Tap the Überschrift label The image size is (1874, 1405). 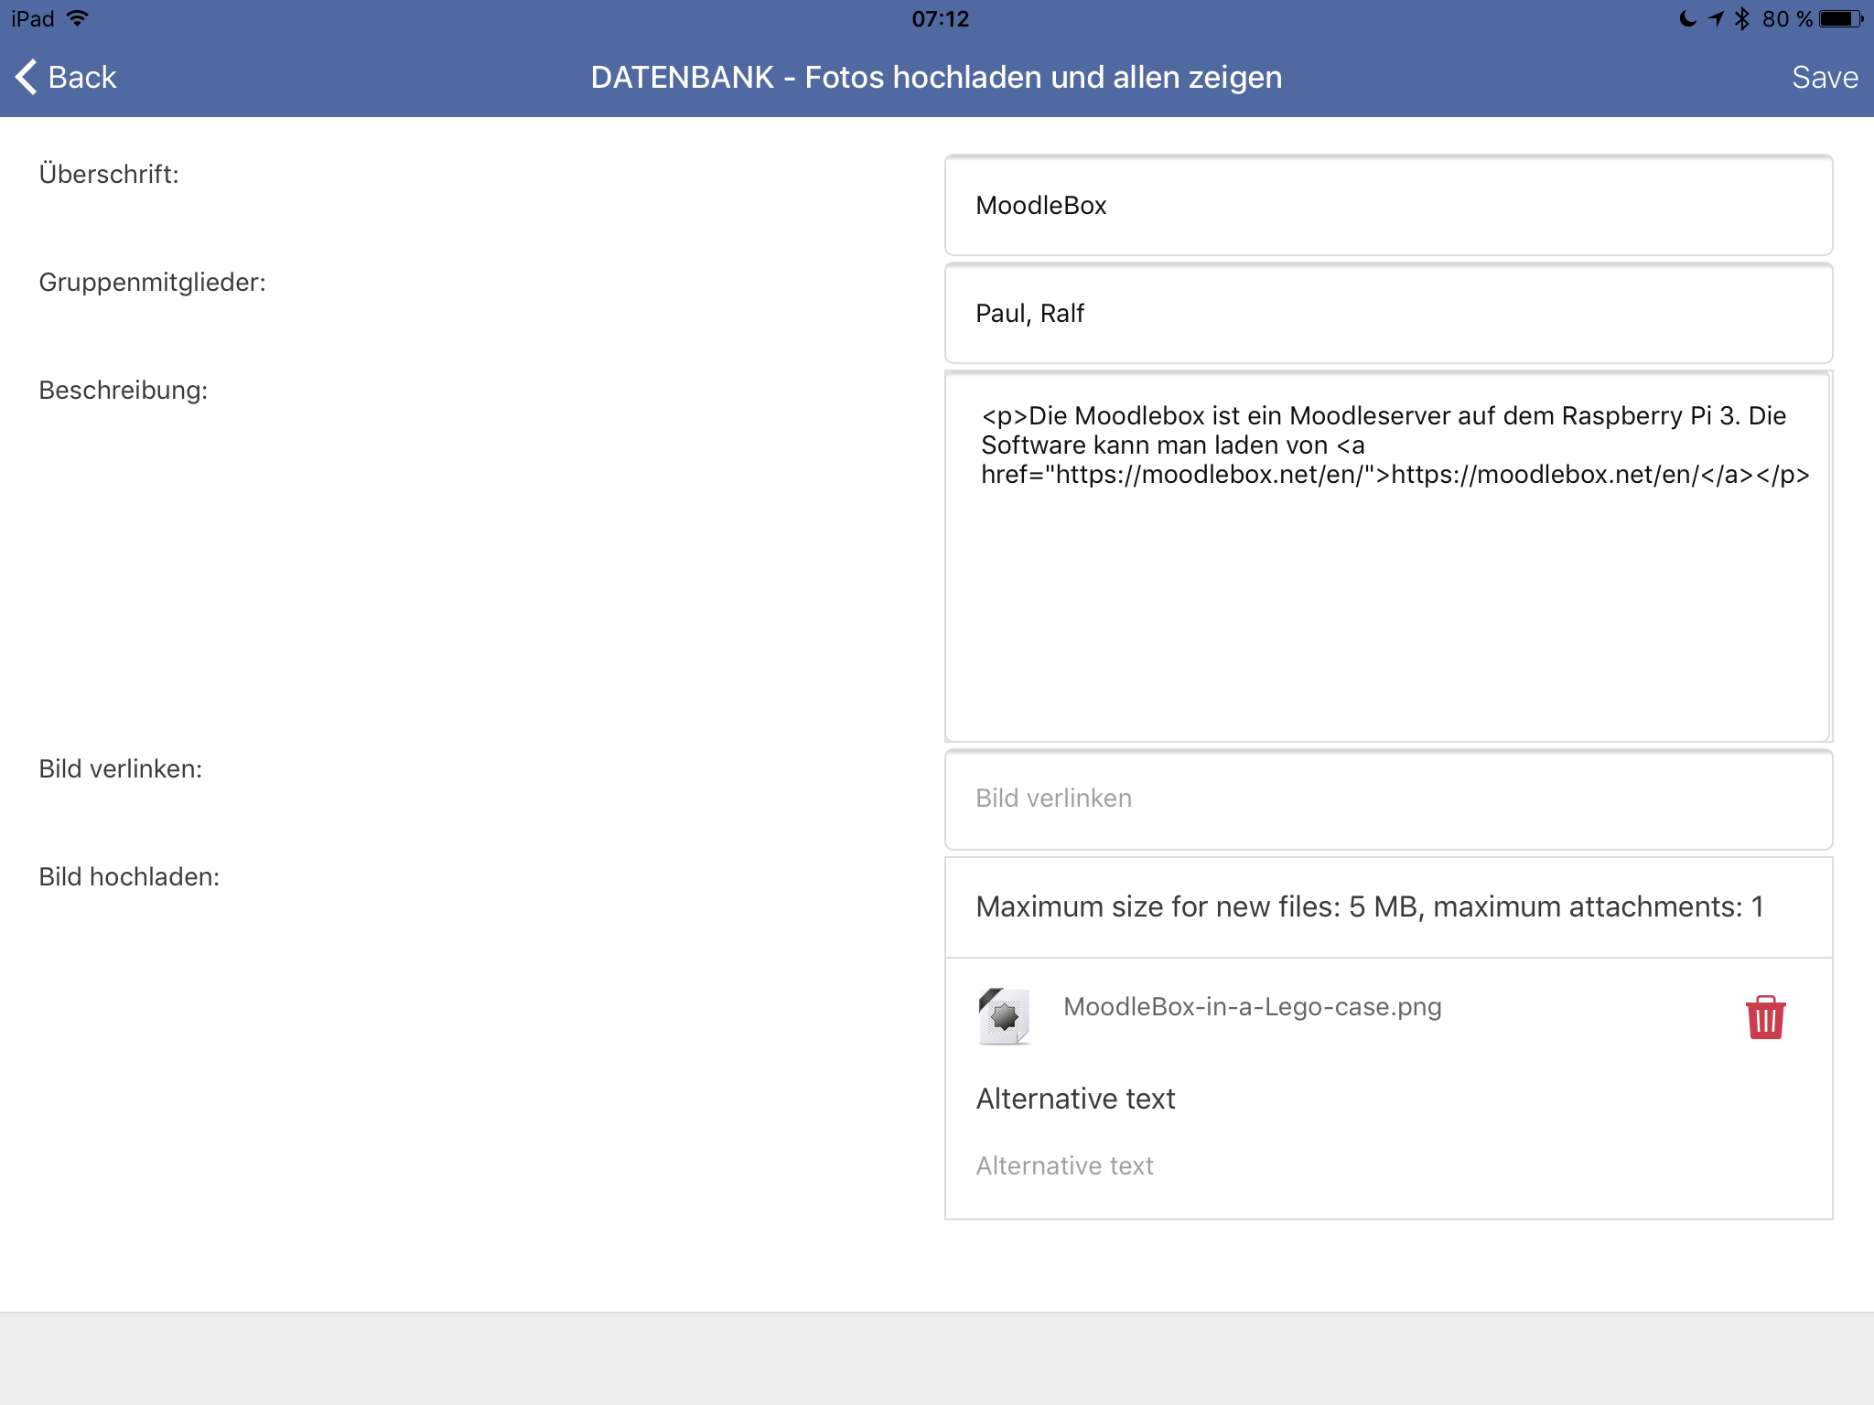[109, 174]
